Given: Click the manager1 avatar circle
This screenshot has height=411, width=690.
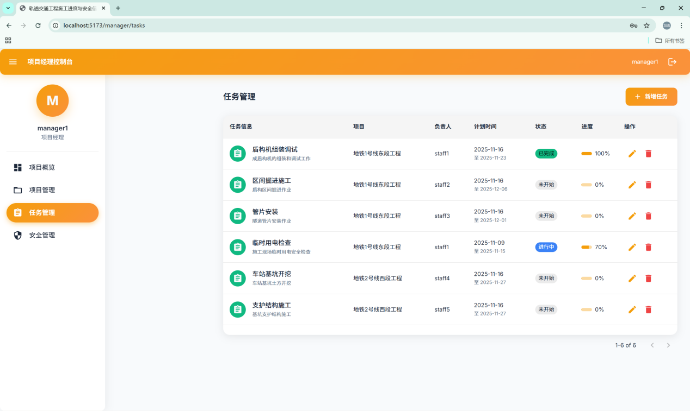Looking at the screenshot, I should pos(52,100).
